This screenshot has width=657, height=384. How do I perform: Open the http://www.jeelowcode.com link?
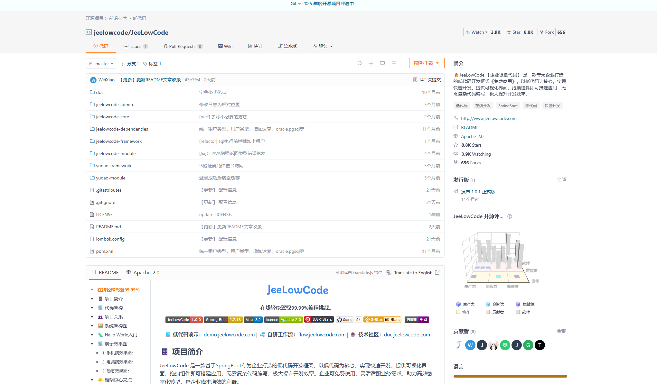[488, 118]
